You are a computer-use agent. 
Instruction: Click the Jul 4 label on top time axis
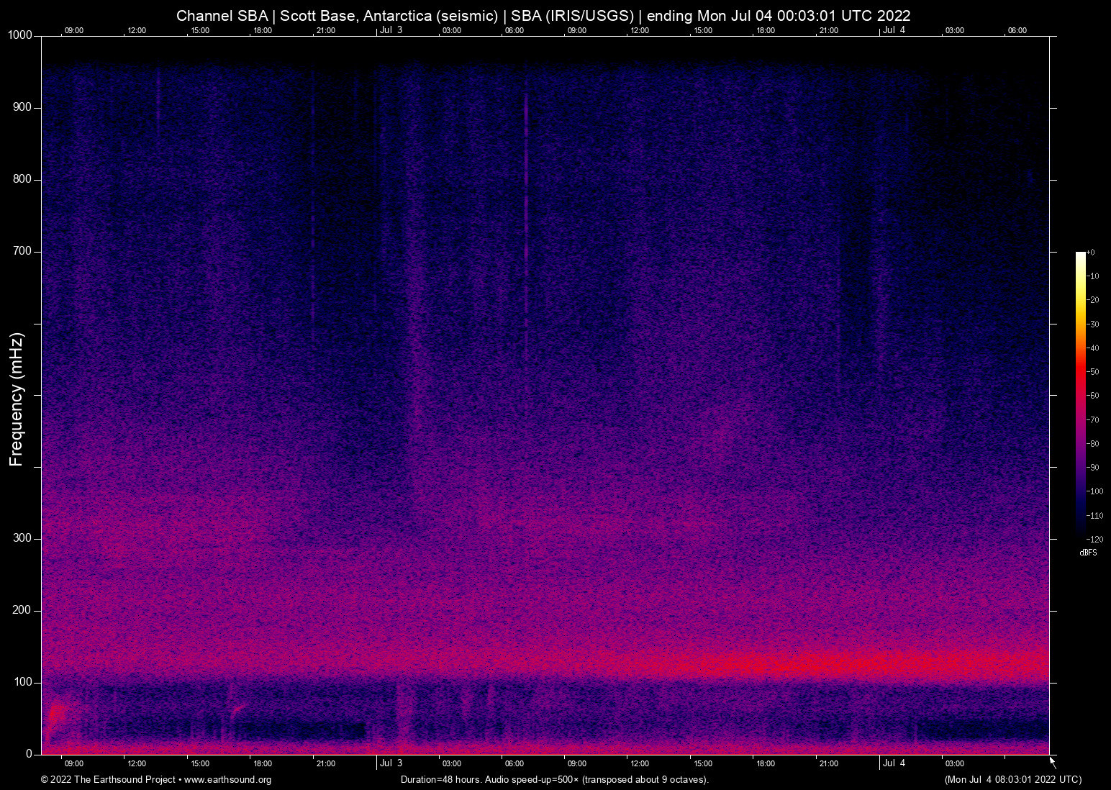click(894, 30)
